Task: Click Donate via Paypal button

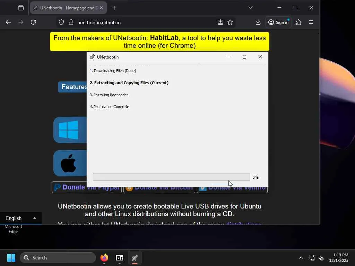Action: coord(86,187)
